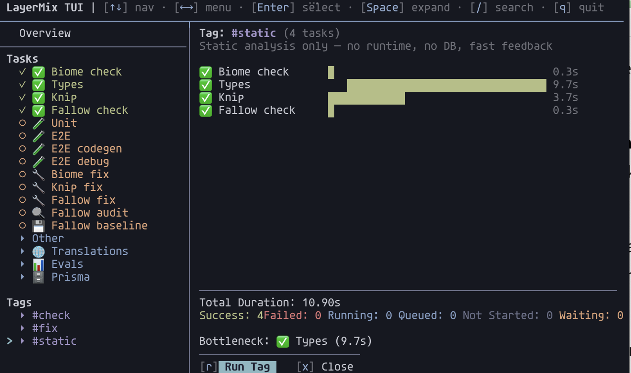Click the Close button in the footer
This screenshot has height=373, width=631.
point(337,367)
